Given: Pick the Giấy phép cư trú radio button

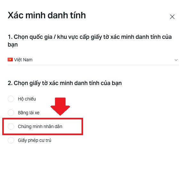Looking at the screenshot, I should tap(11, 140).
